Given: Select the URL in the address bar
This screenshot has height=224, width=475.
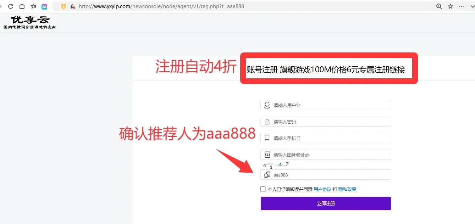Looking at the screenshot, I should 161,6.
